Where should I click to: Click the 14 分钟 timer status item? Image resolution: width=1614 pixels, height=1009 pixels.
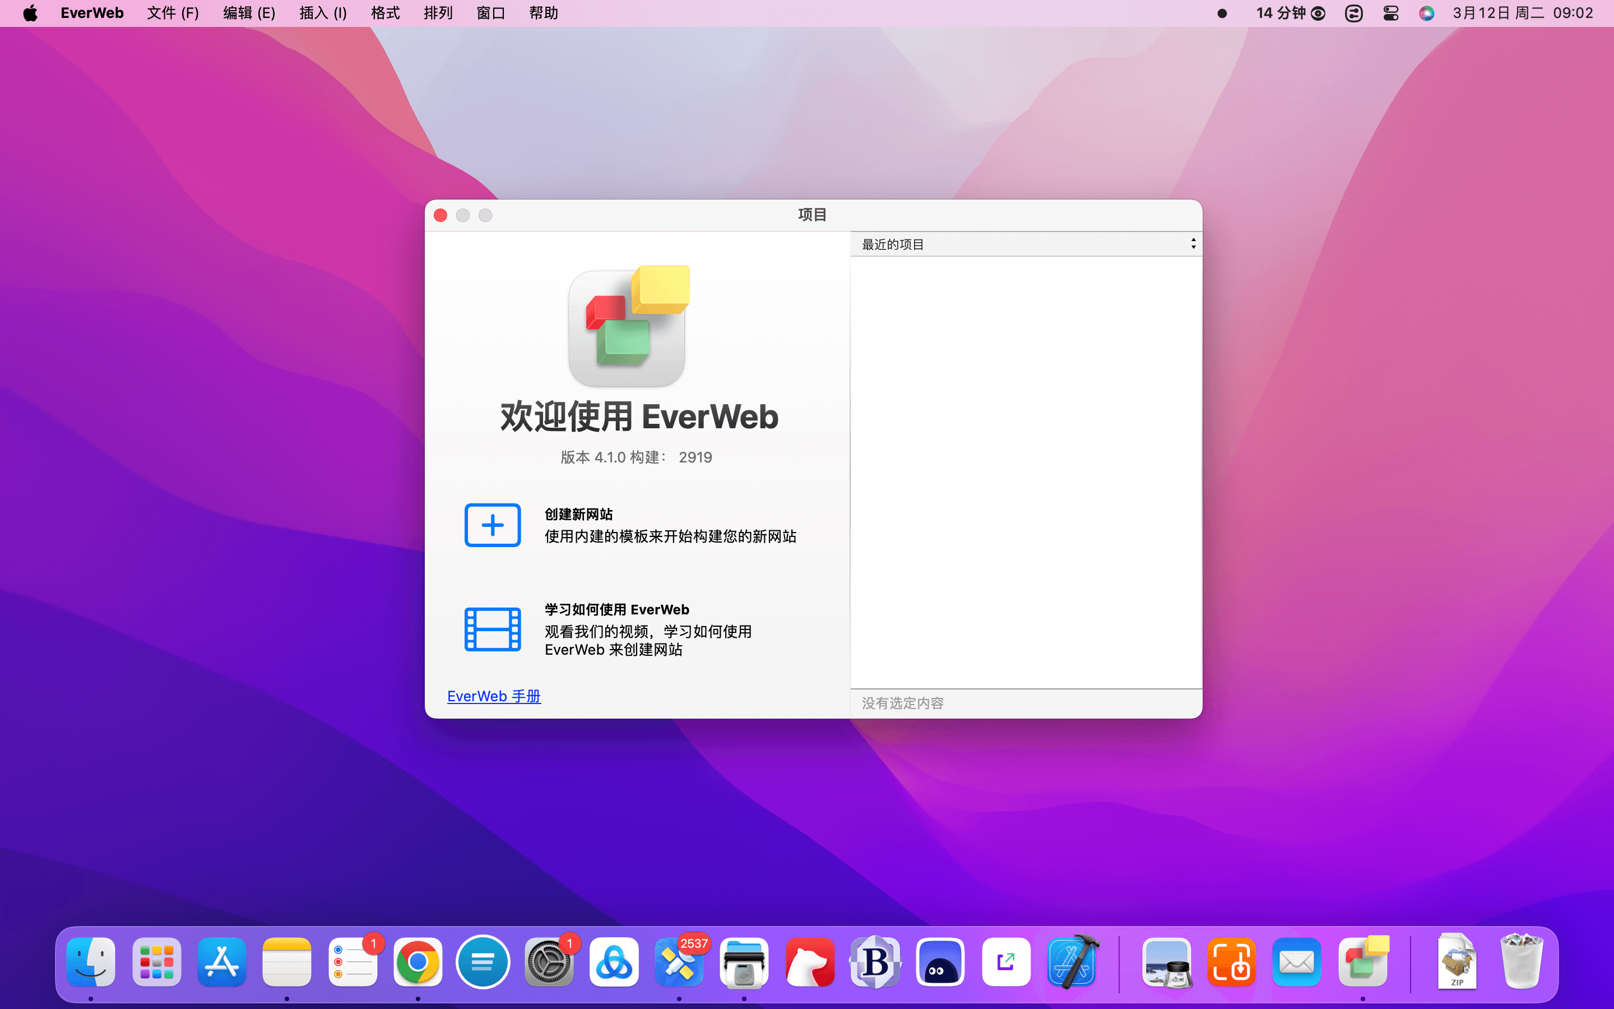tap(1291, 13)
